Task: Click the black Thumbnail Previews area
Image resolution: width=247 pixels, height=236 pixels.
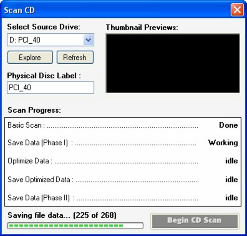Action: pyautogui.click(x=173, y=63)
